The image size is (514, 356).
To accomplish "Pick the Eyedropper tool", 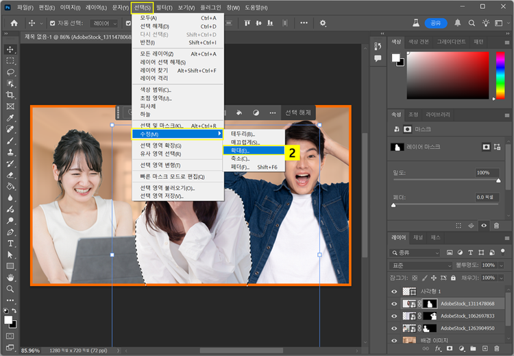I will tap(10, 118).
